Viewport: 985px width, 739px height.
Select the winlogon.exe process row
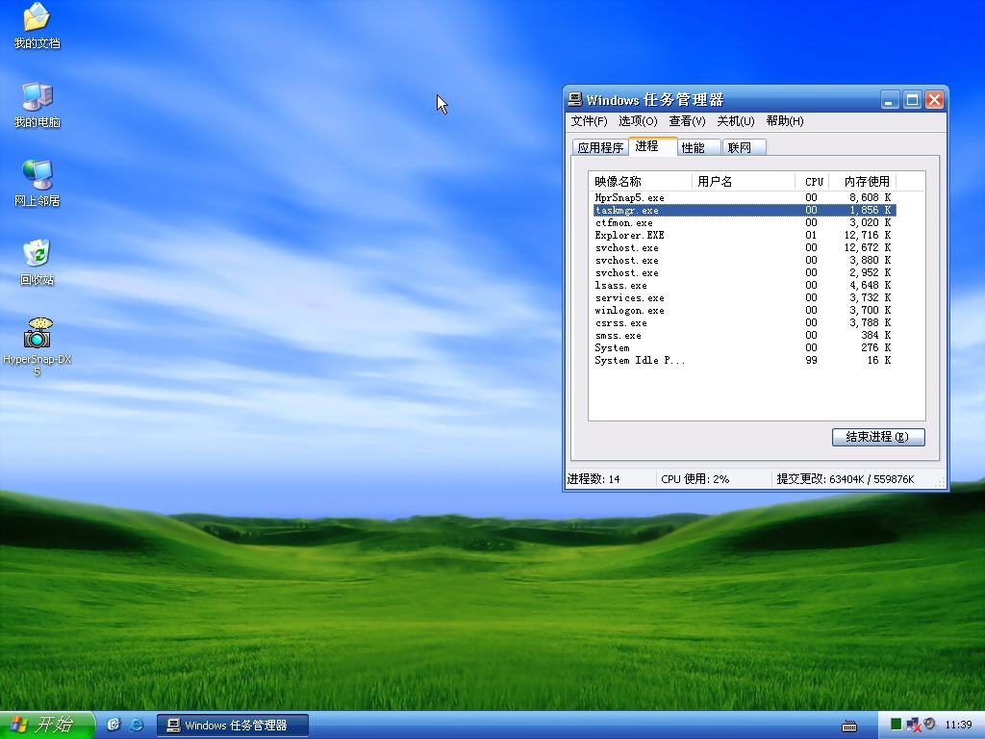coord(745,311)
